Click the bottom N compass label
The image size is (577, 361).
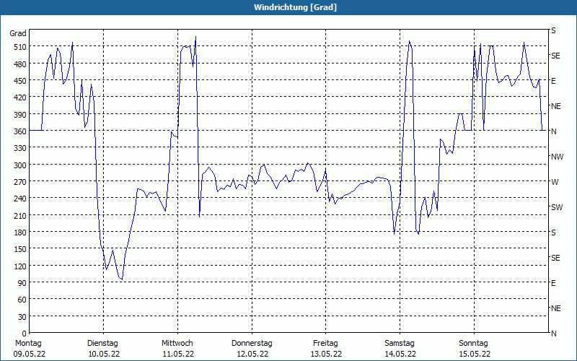(553, 334)
